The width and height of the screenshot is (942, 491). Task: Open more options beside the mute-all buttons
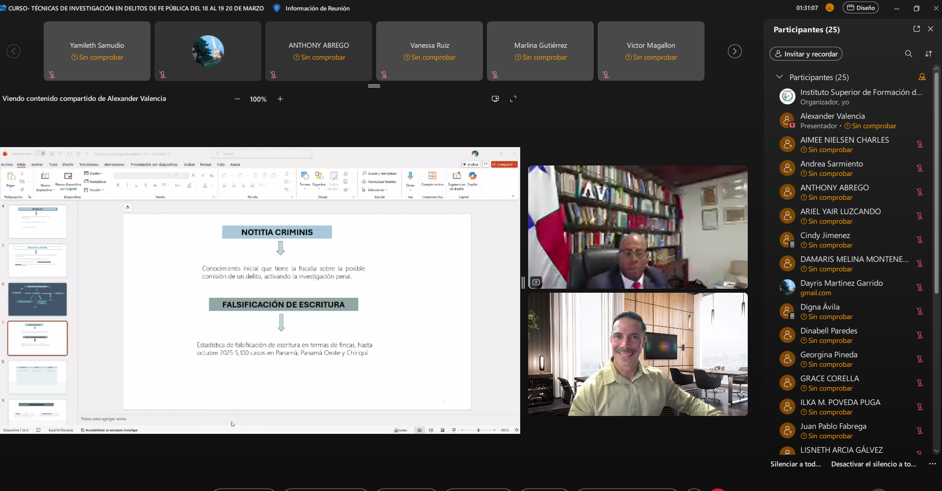tap(932, 464)
